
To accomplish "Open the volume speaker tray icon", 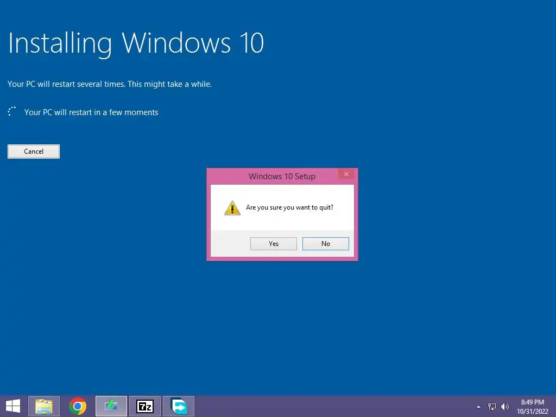I will point(505,407).
